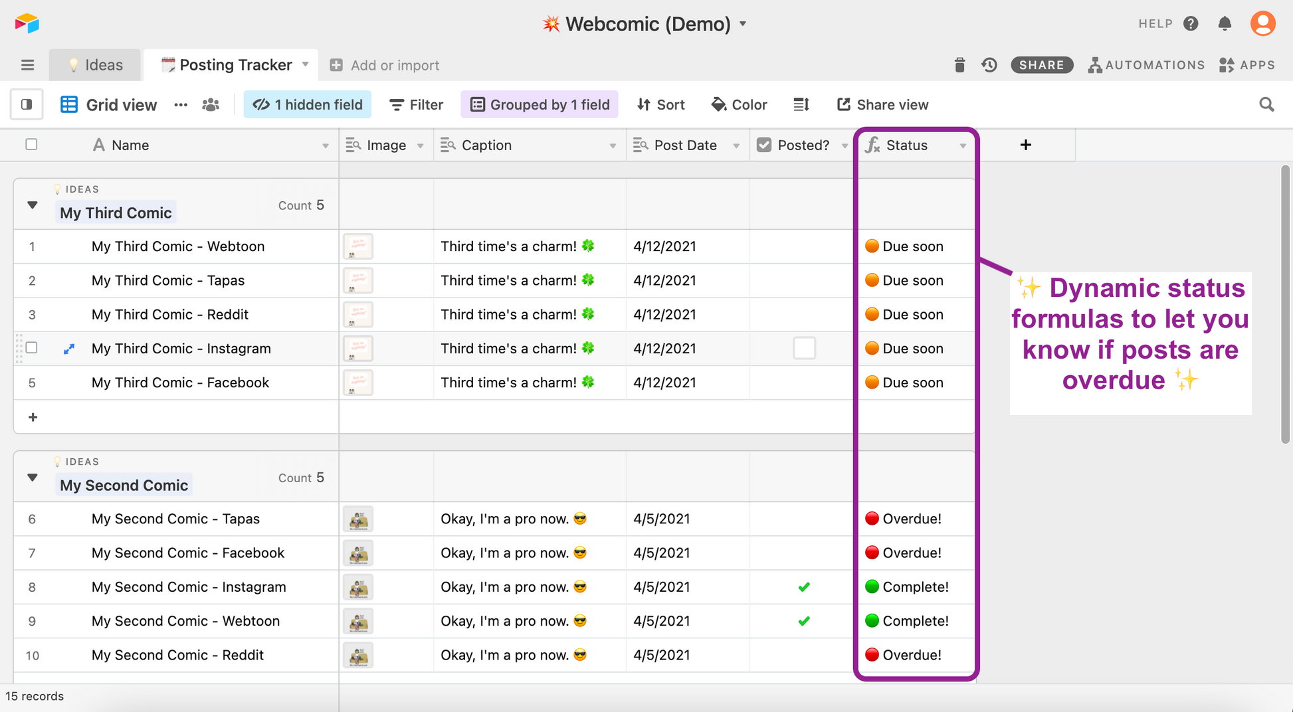Check the select-all records checkbox in header
The width and height of the screenshot is (1293, 712).
[31, 145]
